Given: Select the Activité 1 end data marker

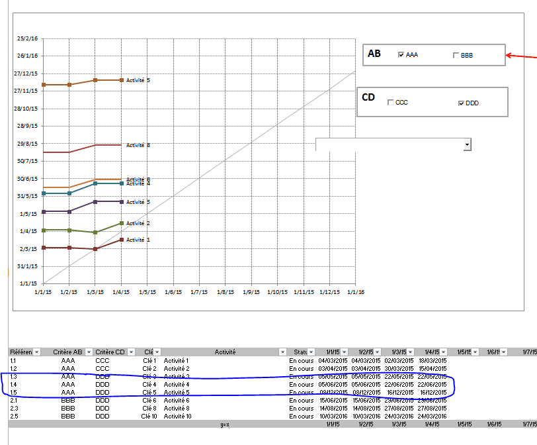Looking at the screenshot, I should [x=121, y=240].
